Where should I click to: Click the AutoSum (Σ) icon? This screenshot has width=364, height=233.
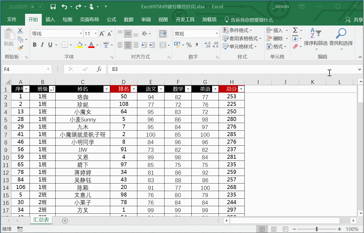click(295, 30)
